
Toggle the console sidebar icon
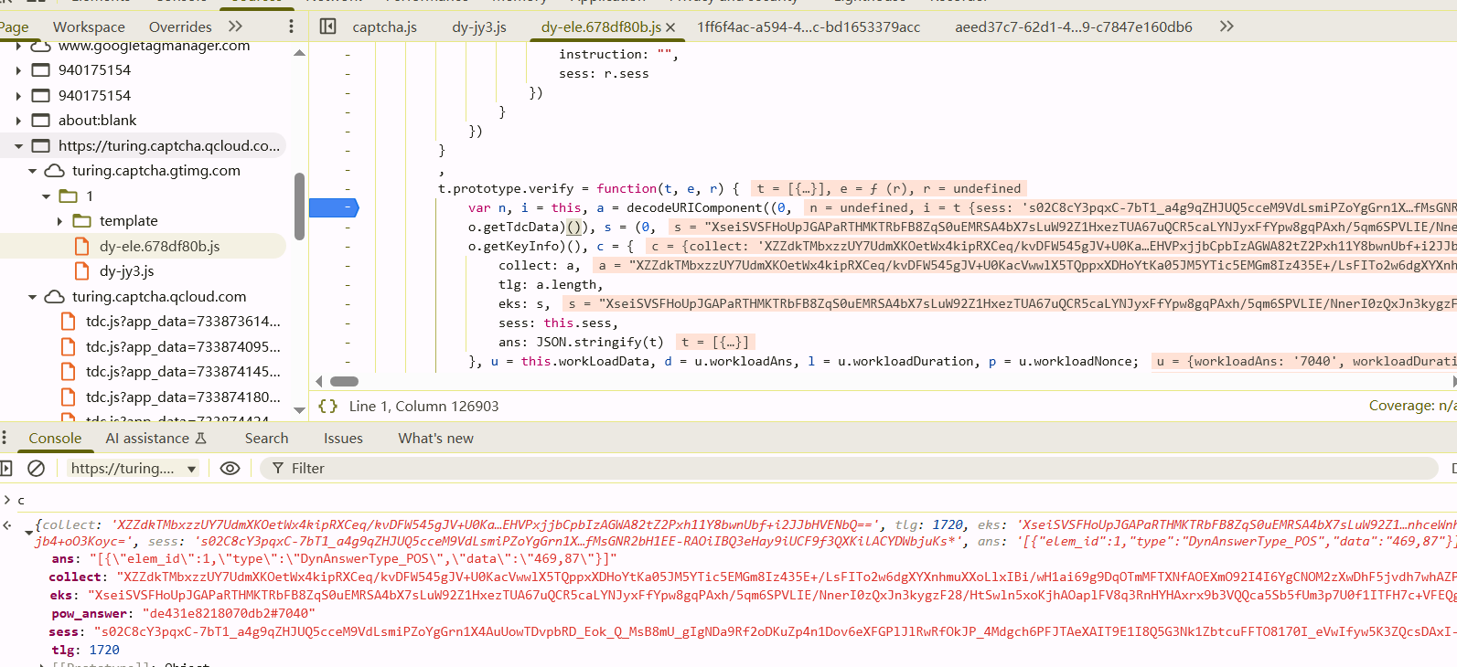click(x=5, y=469)
